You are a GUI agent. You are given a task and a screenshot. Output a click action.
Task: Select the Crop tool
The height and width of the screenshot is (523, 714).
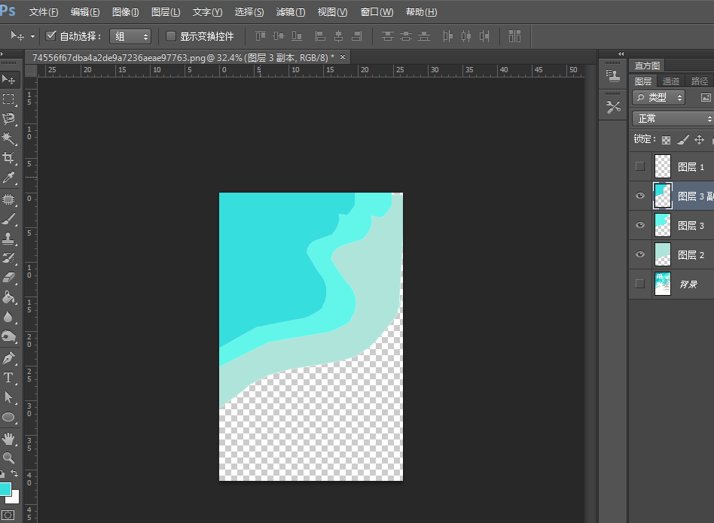[9, 158]
